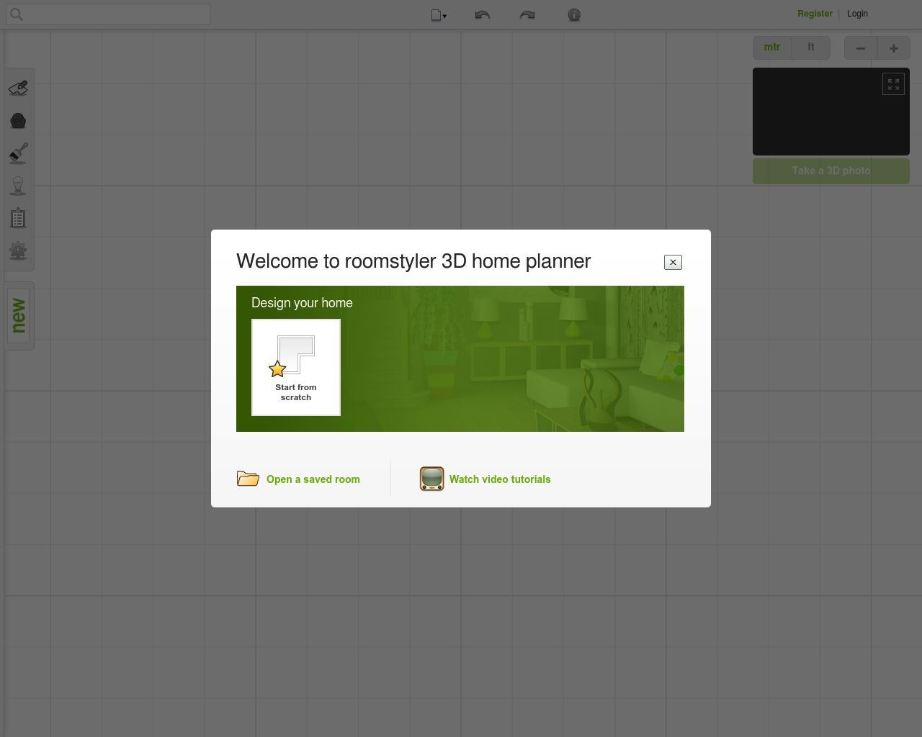
Task: Open the file document dropdown menu
Action: [x=438, y=15]
